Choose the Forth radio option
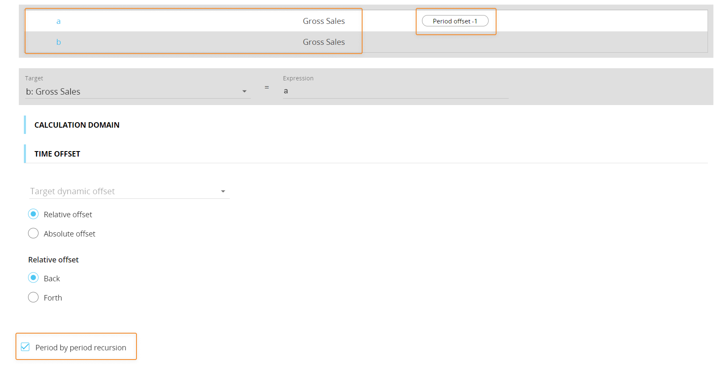The height and width of the screenshot is (370, 718). click(x=33, y=298)
